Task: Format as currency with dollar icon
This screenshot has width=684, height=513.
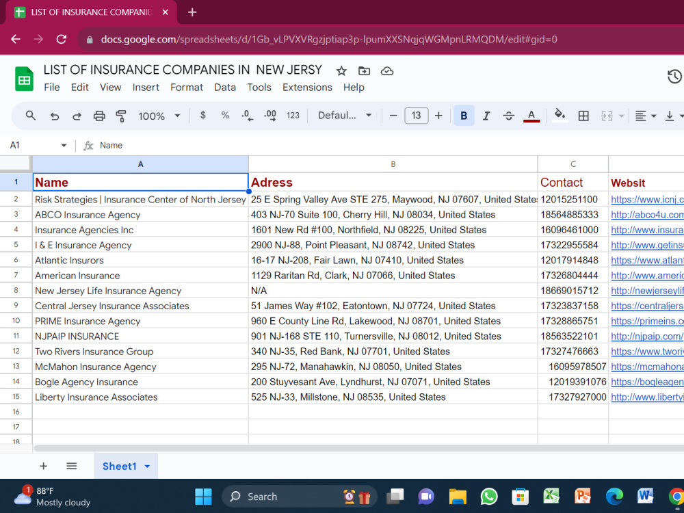Action: tap(203, 115)
